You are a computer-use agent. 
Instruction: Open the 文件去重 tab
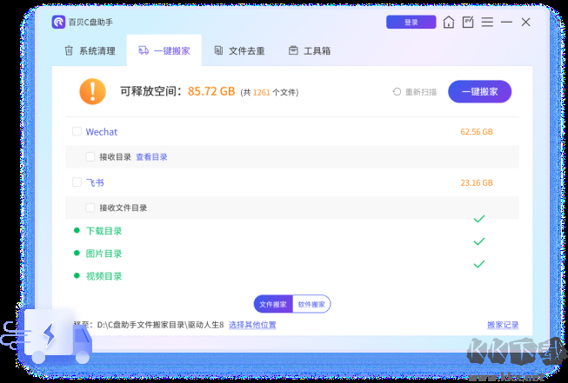[239, 51]
